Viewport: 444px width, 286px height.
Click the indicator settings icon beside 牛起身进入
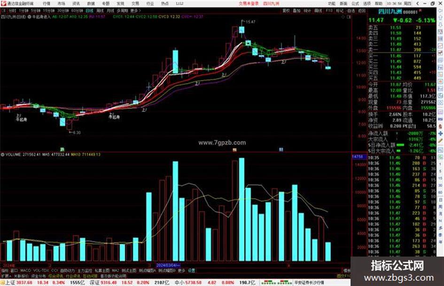point(30,17)
